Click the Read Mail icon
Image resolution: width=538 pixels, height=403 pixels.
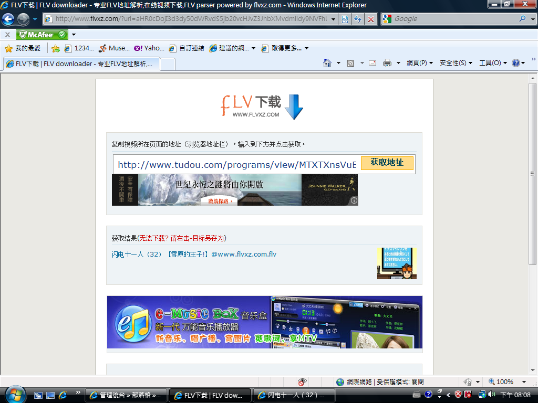[373, 63]
